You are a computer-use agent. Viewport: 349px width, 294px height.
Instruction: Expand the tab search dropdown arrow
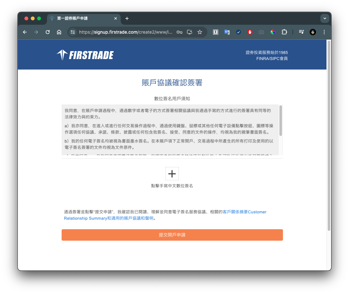(x=325, y=18)
